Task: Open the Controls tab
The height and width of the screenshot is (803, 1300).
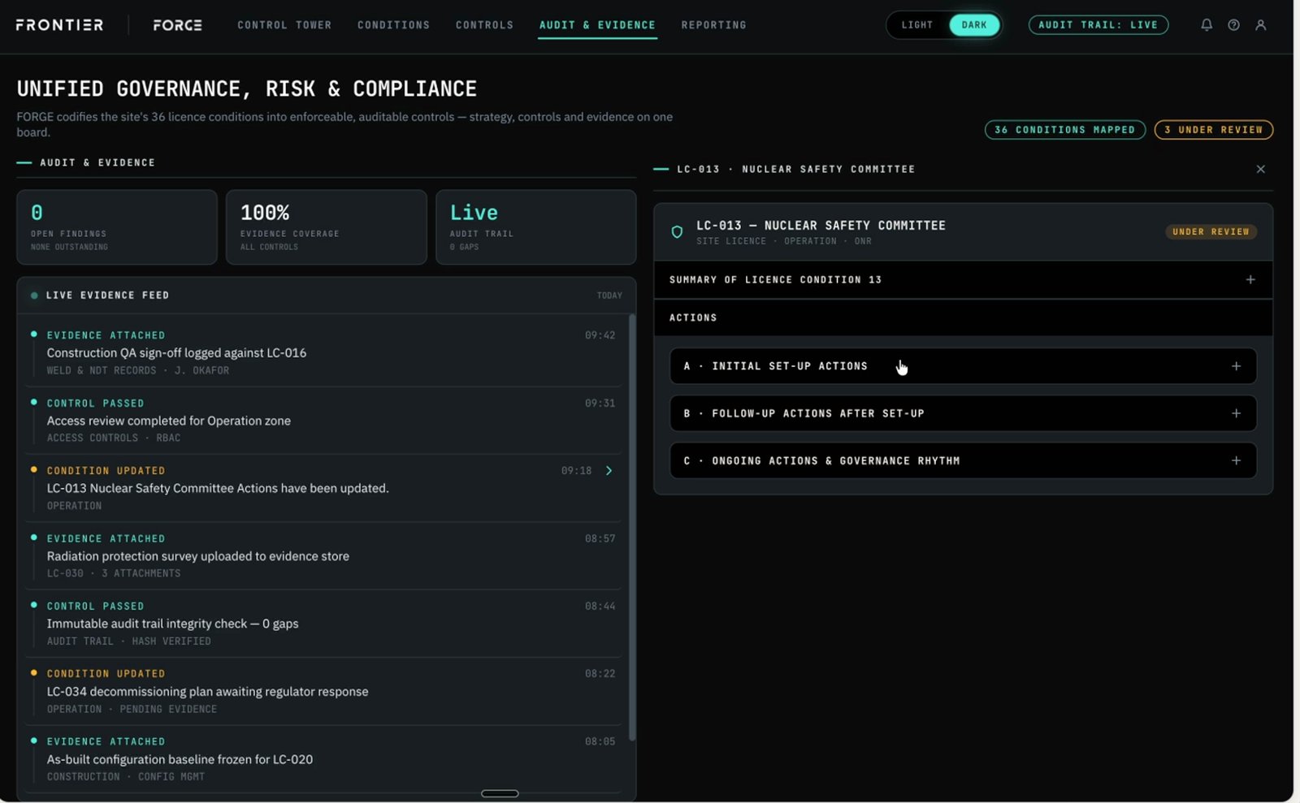Action: coord(484,25)
